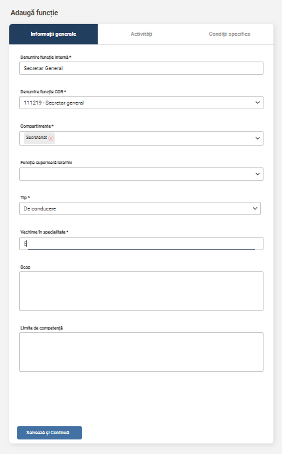The image size is (282, 454).
Task: Open the Condiții specifice tab
Action: 229,34
